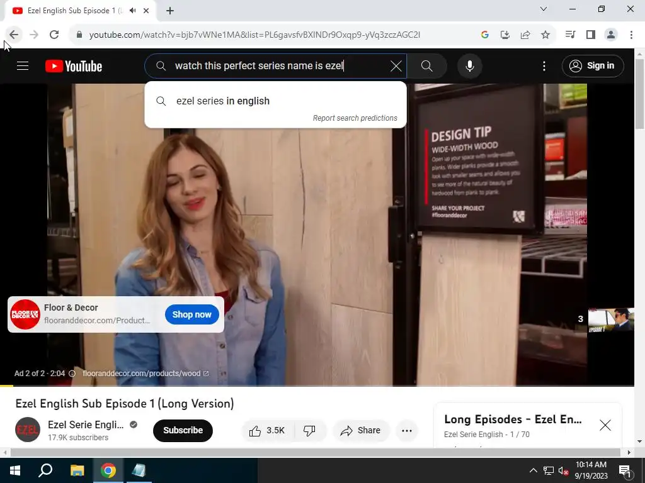Open Report search predictions link

355,118
